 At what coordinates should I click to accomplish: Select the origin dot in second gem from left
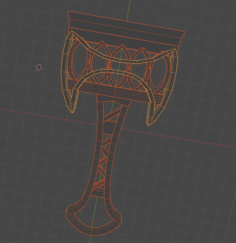point(100,59)
